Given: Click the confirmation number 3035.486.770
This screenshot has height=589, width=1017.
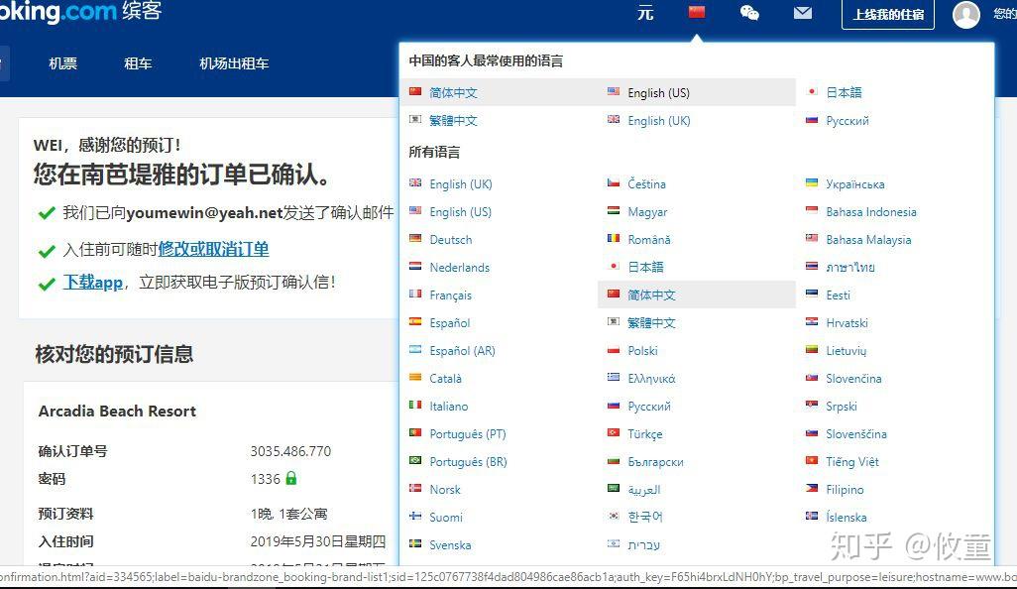Looking at the screenshot, I should point(290,451).
